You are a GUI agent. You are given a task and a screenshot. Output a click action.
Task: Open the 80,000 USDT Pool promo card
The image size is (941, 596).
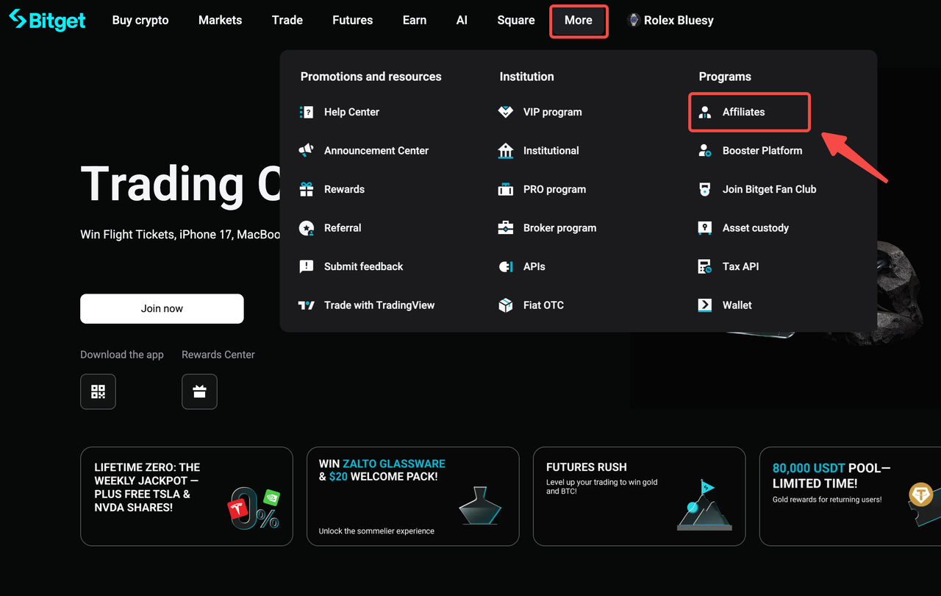click(x=850, y=497)
